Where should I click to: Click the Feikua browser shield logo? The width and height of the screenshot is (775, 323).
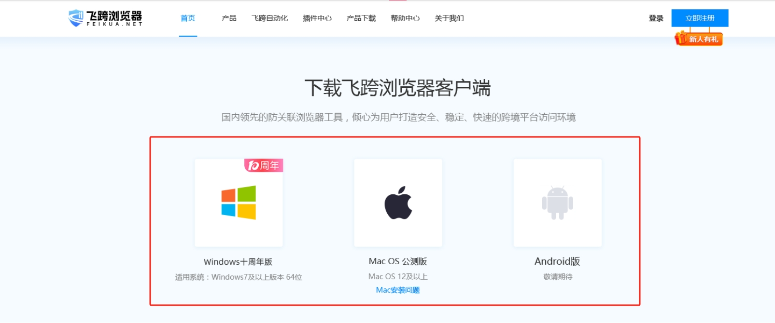(x=76, y=18)
